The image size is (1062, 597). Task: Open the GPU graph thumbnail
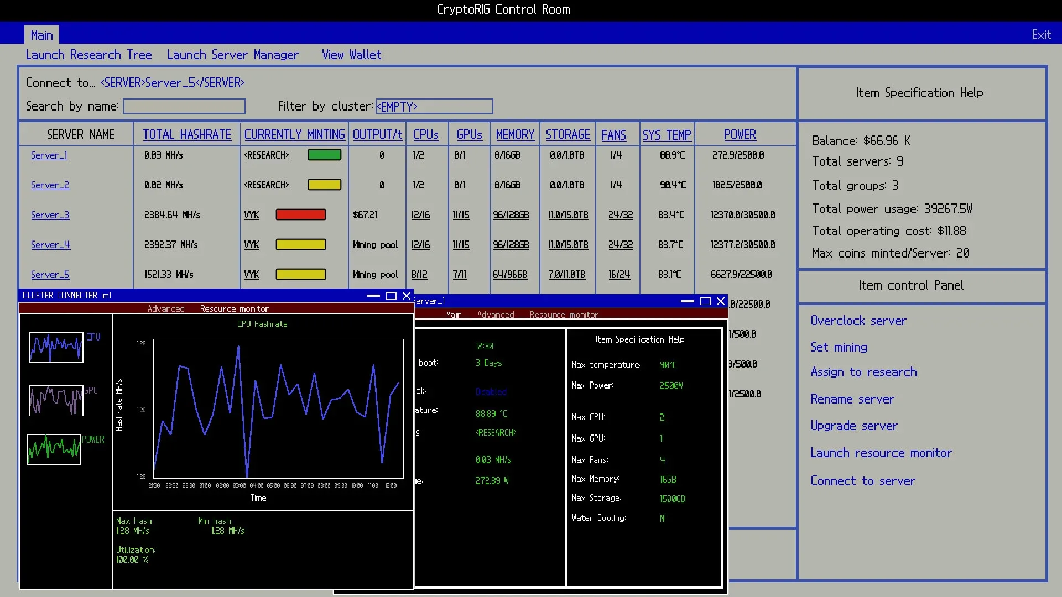[56, 401]
